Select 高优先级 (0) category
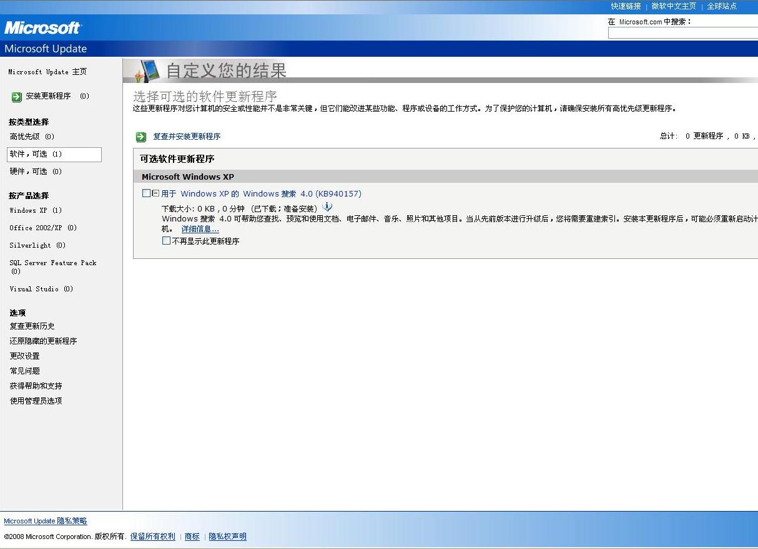The width and height of the screenshot is (758, 549). 32,136
